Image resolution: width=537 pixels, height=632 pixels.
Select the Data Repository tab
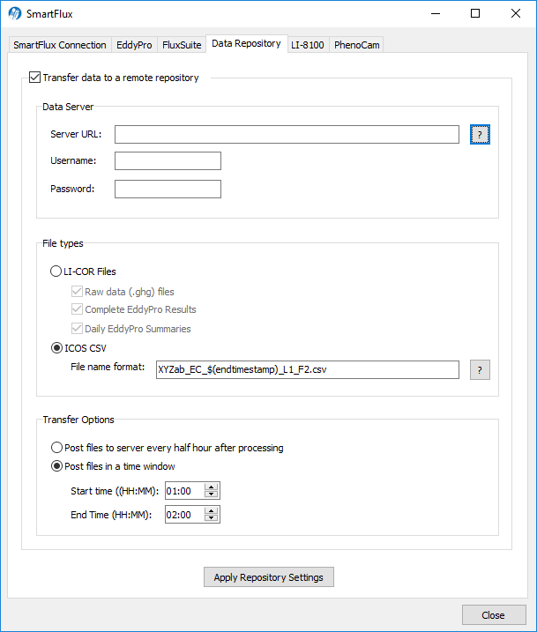pos(246,43)
